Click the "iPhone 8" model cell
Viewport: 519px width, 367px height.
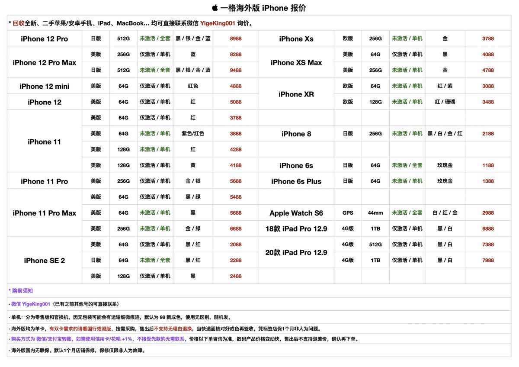click(x=296, y=134)
